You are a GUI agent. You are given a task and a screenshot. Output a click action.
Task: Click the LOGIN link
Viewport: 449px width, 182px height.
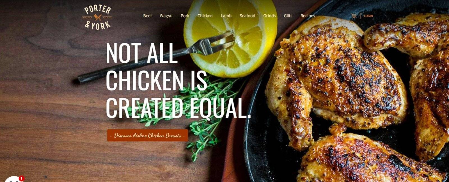click(x=368, y=16)
